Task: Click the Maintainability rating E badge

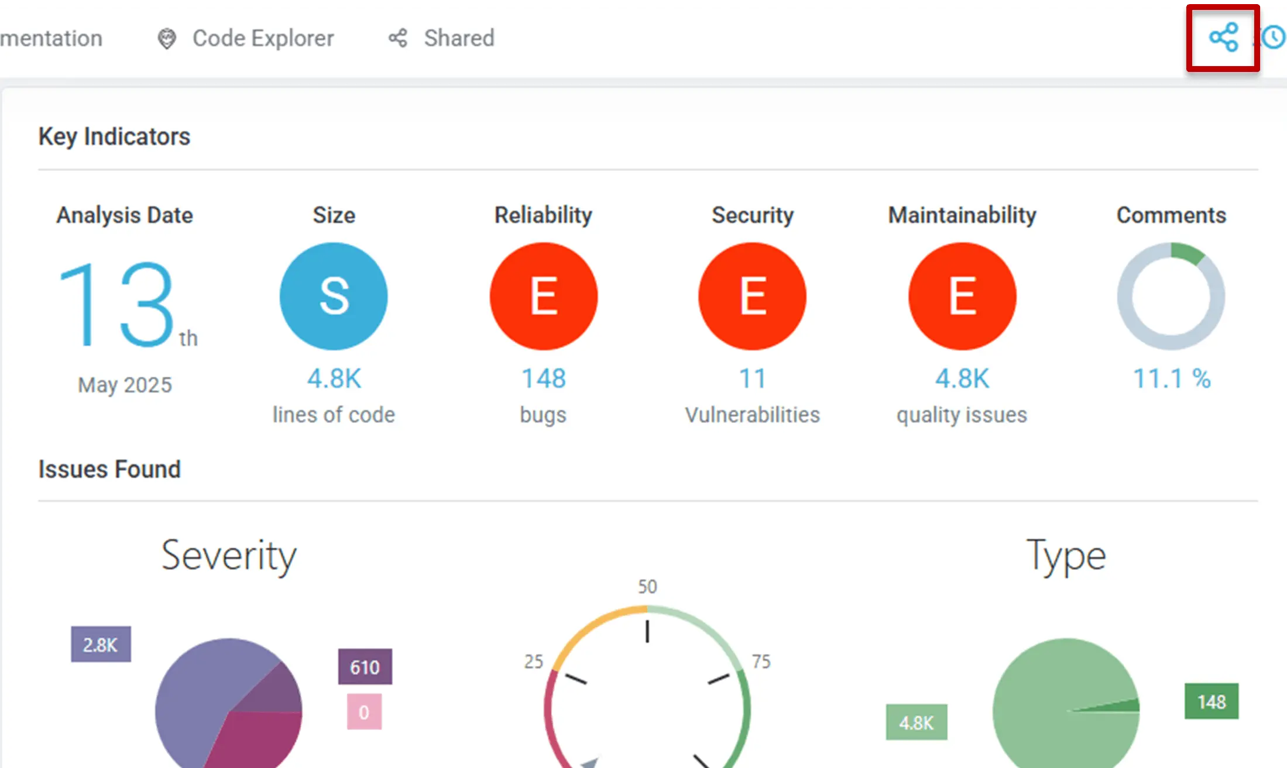Action: pos(962,296)
